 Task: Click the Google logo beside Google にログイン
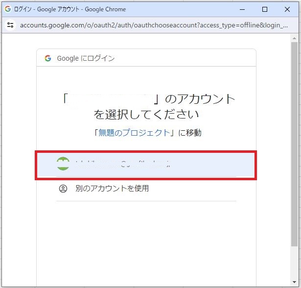pyautogui.click(x=48, y=58)
